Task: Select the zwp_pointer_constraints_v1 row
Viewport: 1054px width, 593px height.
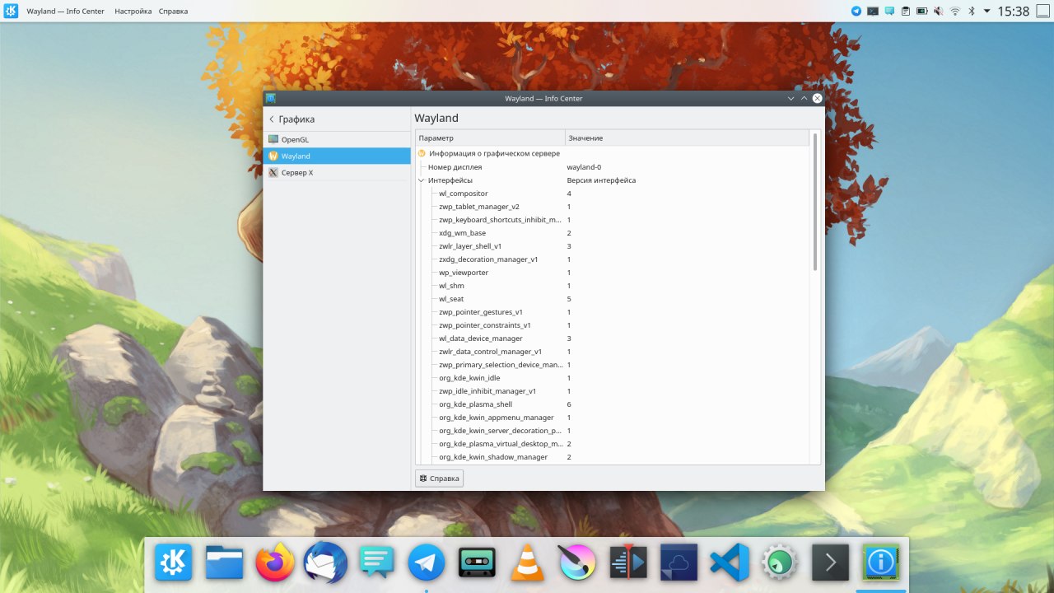Action: coord(613,325)
